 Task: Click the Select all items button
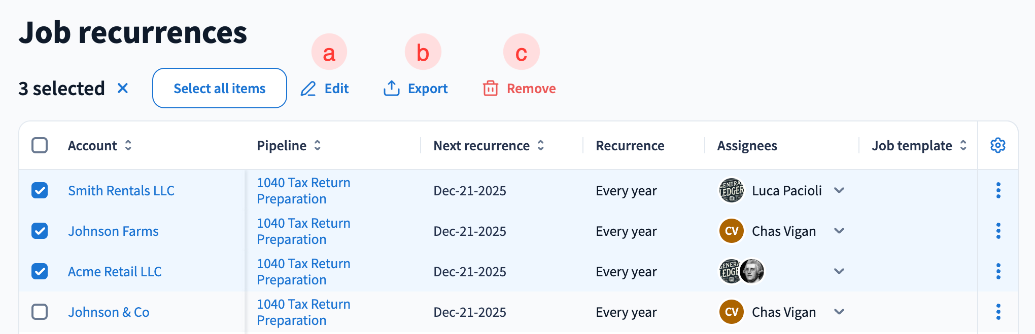pos(219,88)
